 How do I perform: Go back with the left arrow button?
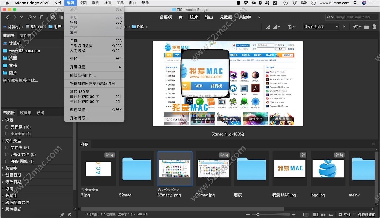coord(7,17)
